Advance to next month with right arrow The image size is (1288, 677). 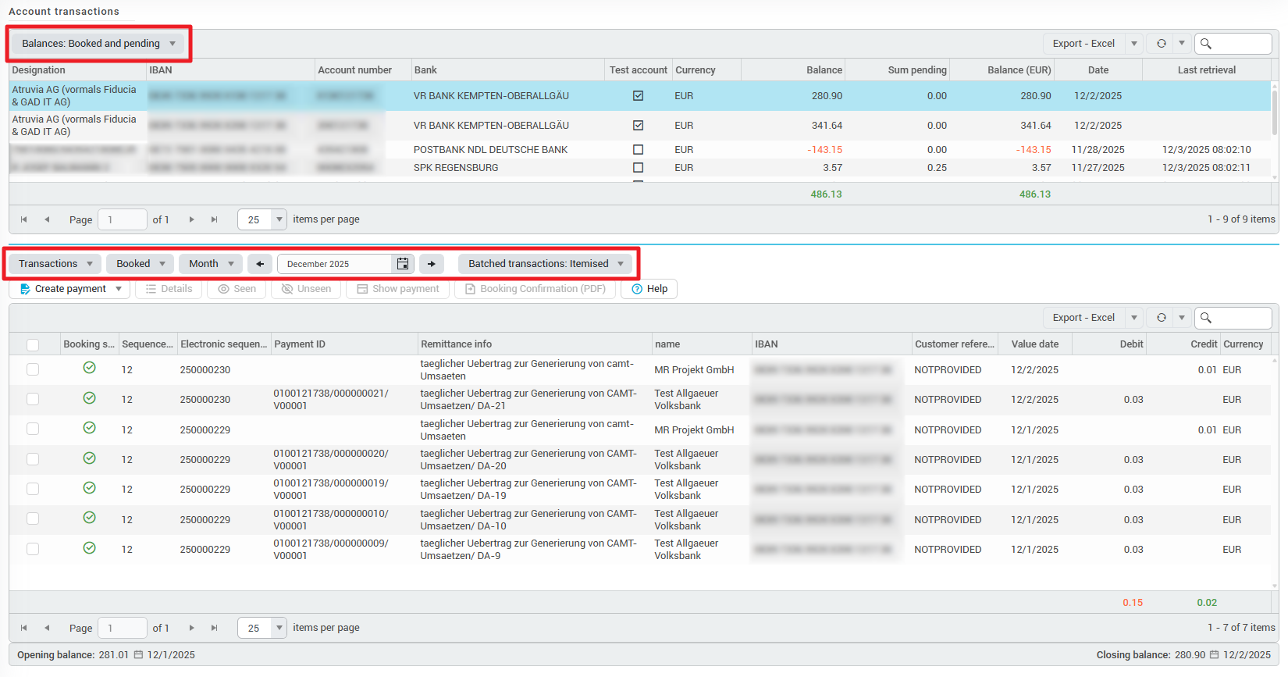(432, 264)
